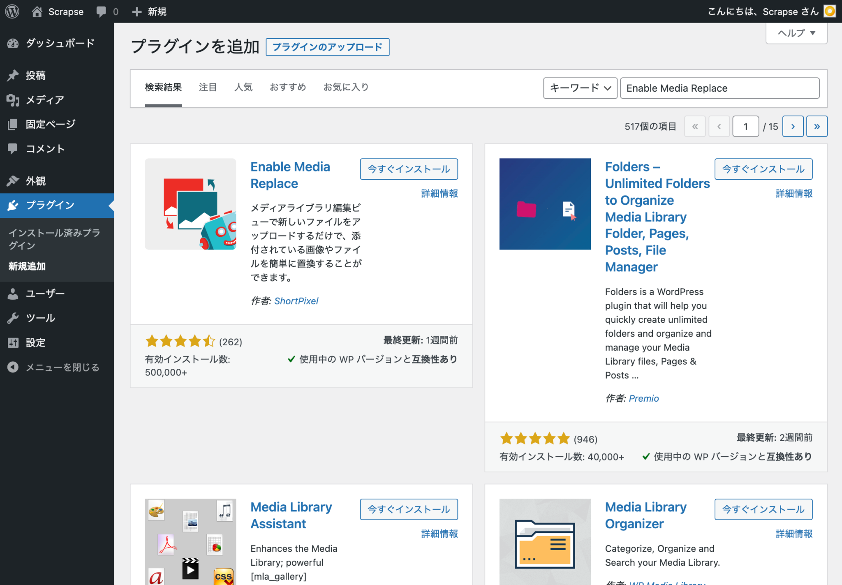Open comments via the speech bubble icon
Viewport: 842px width, 585px height.
pos(102,11)
